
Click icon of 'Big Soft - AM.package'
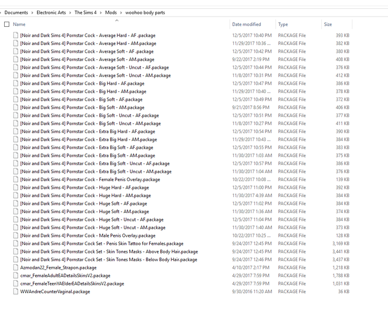pos(16,107)
